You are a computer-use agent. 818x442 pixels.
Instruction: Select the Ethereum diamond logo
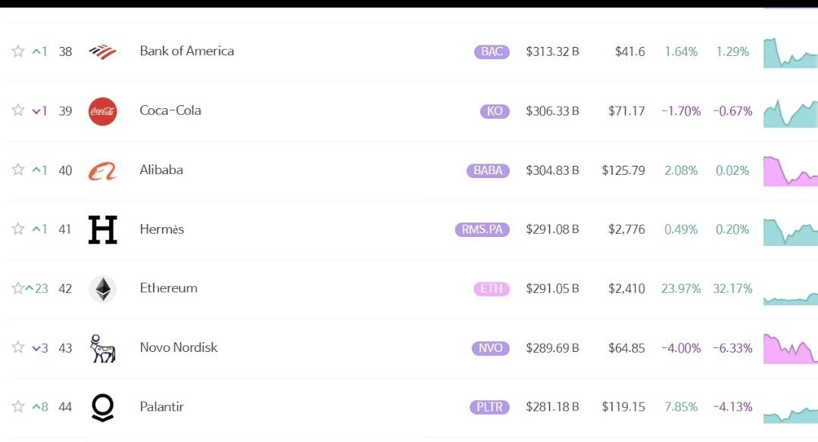pyautogui.click(x=103, y=289)
